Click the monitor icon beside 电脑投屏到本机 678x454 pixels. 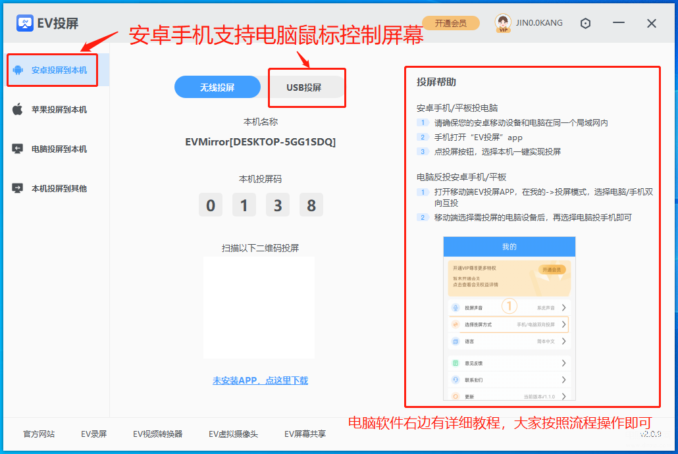pyautogui.click(x=18, y=149)
